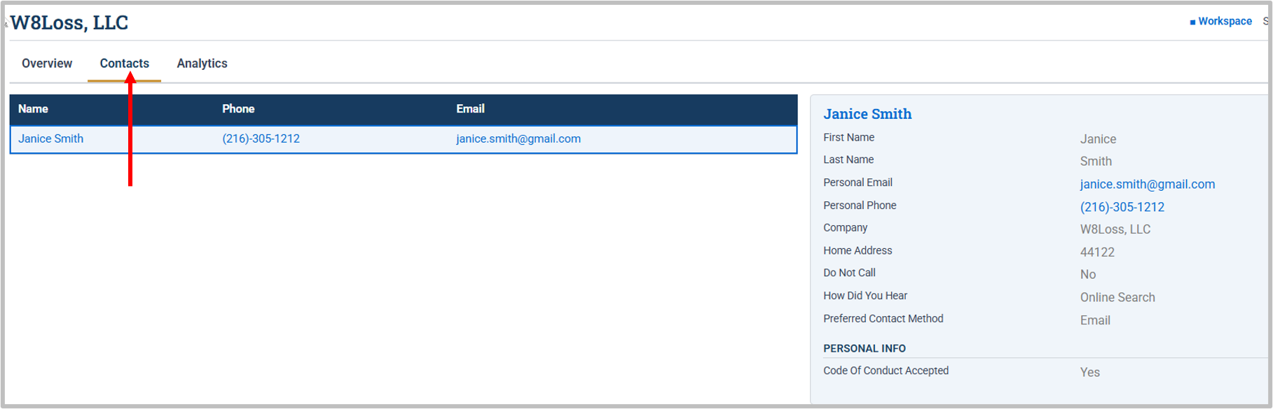
Task: Click Personal Phone number in detail panel
Action: (1122, 207)
